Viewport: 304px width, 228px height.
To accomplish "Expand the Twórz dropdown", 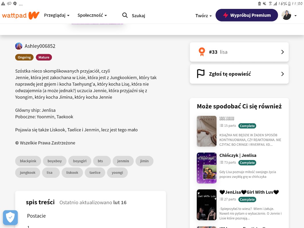I will [203, 16].
